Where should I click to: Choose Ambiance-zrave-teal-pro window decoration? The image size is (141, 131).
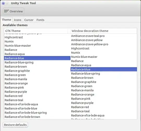(x=104, y=36)
